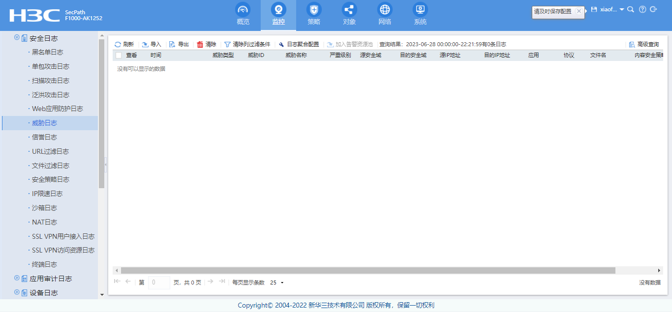Click the 导入 import button
This screenshot has width=672, height=312.
(x=152, y=44)
